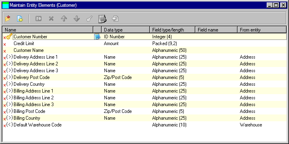The image size is (289, 144).
Task: Click the (>) icon beside Delivery Address Line 3
Action: click(10, 71)
